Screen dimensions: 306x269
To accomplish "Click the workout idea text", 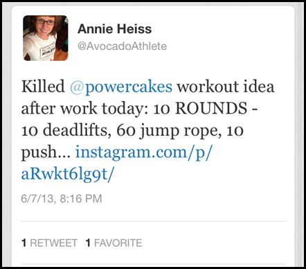I will coord(226,87).
